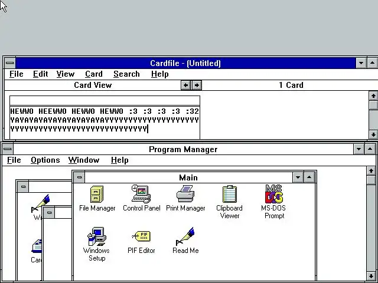The height and width of the screenshot is (283, 378).
Task: Open Program Manager's Help menu
Action: [119, 160]
